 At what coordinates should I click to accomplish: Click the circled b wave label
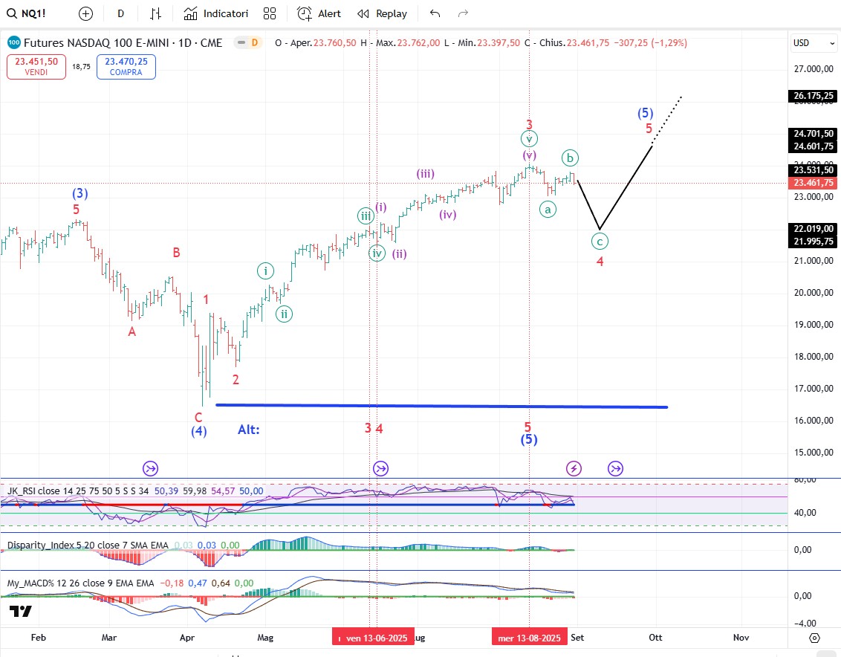click(570, 158)
